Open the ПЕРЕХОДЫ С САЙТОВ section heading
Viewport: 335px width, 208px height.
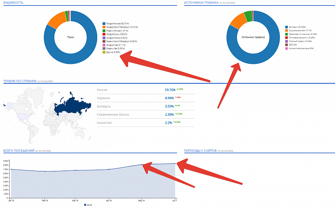pyautogui.click(x=200, y=151)
